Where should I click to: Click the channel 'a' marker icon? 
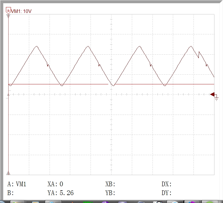(8, 11)
